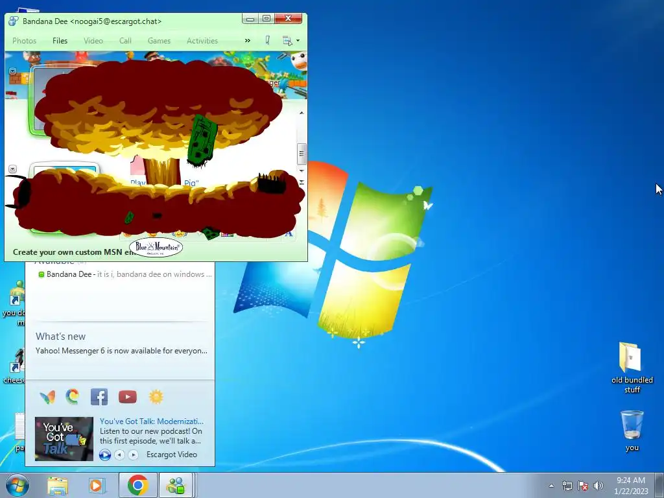This screenshot has height=498, width=664.
Task: Select the messenger shortcut desktop icon
Action: coord(14,303)
